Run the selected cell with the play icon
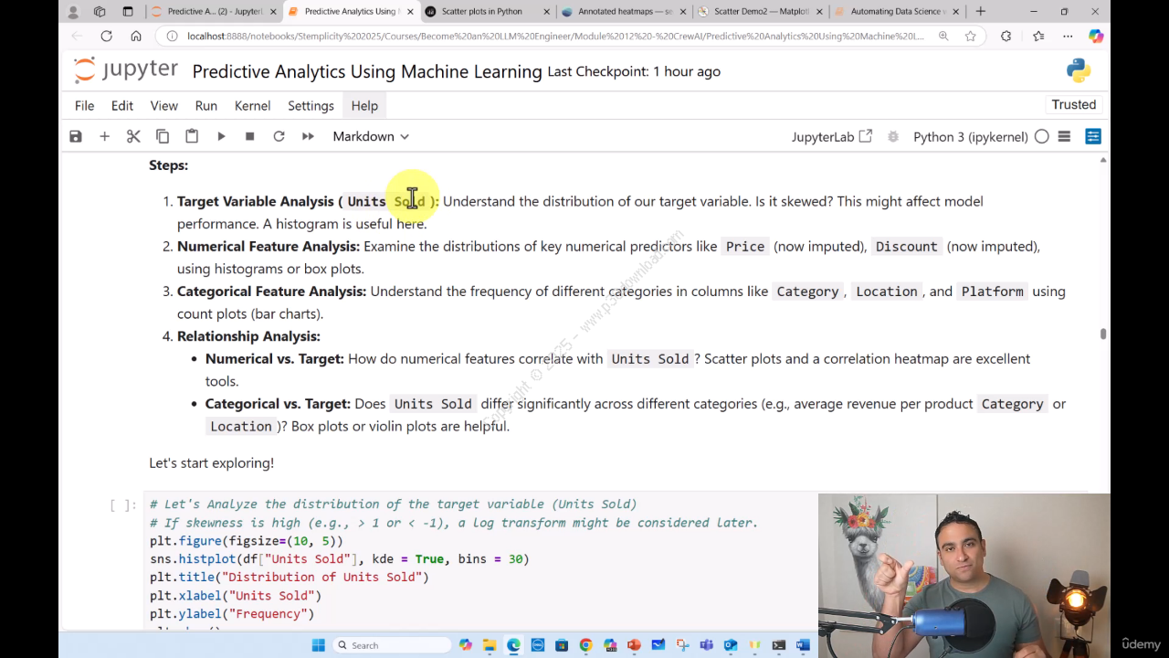The image size is (1169, 658). click(x=221, y=136)
